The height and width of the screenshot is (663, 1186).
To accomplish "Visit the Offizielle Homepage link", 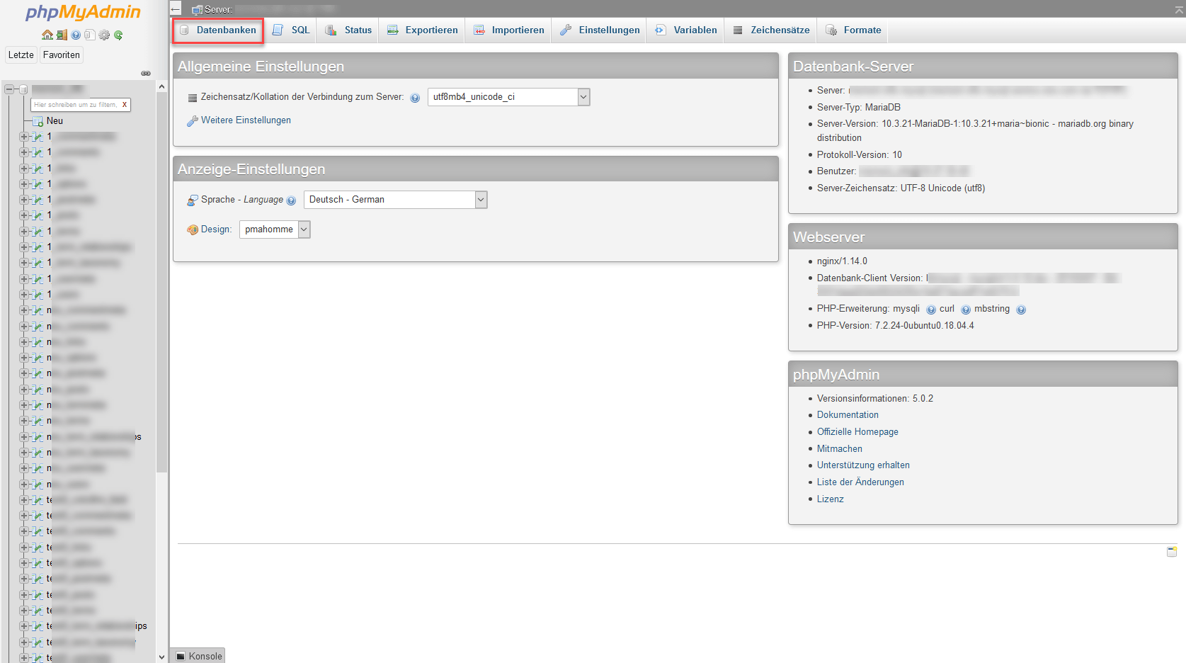I will 857,432.
